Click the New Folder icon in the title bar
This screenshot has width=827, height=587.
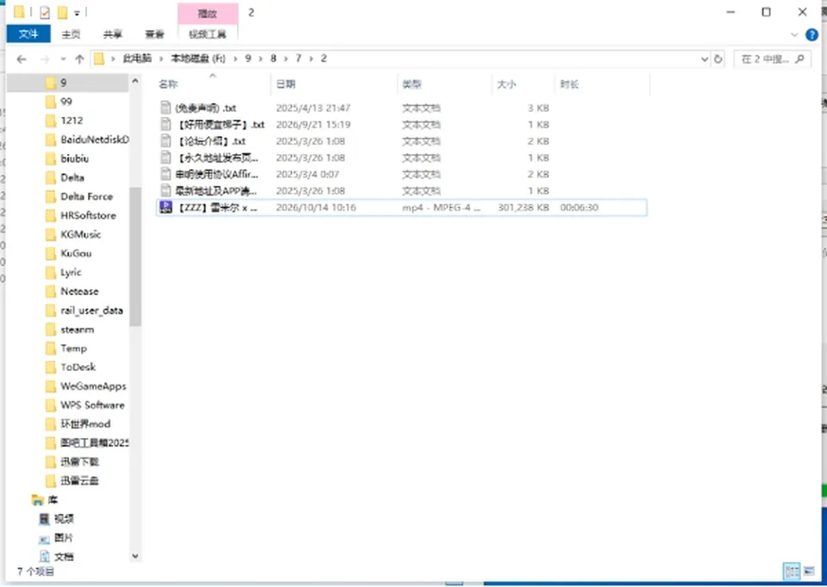[62, 12]
